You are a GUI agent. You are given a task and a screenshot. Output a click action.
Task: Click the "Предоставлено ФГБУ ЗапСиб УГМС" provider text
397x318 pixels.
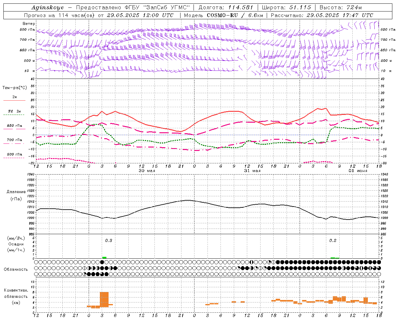133,7
